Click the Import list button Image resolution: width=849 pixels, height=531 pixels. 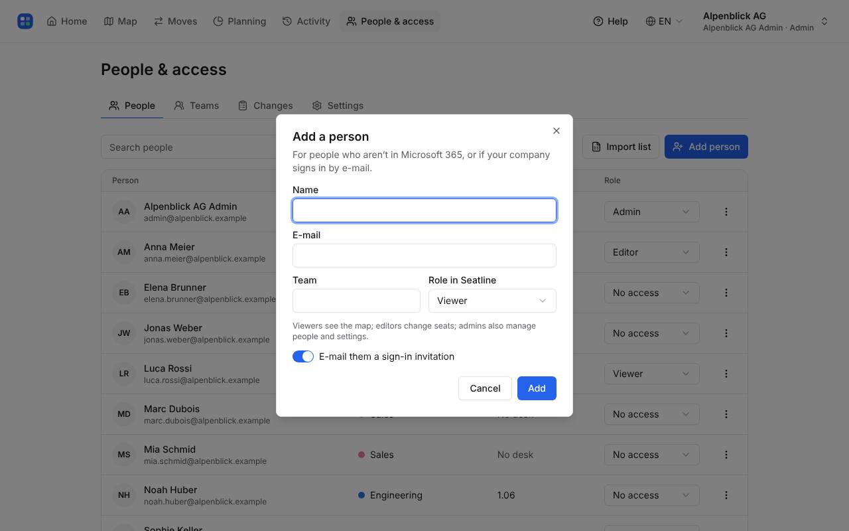(621, 147)
